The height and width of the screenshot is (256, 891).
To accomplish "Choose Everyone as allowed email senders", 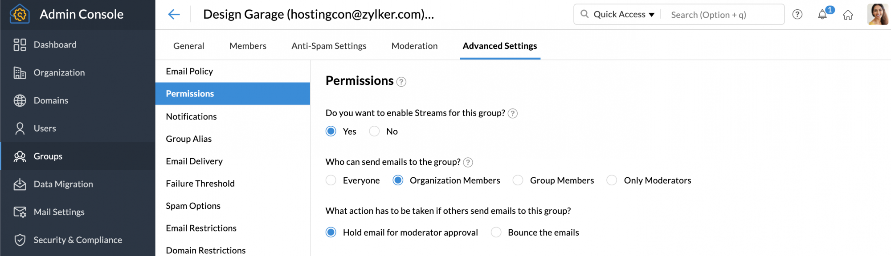I will [x=331, y=180].
